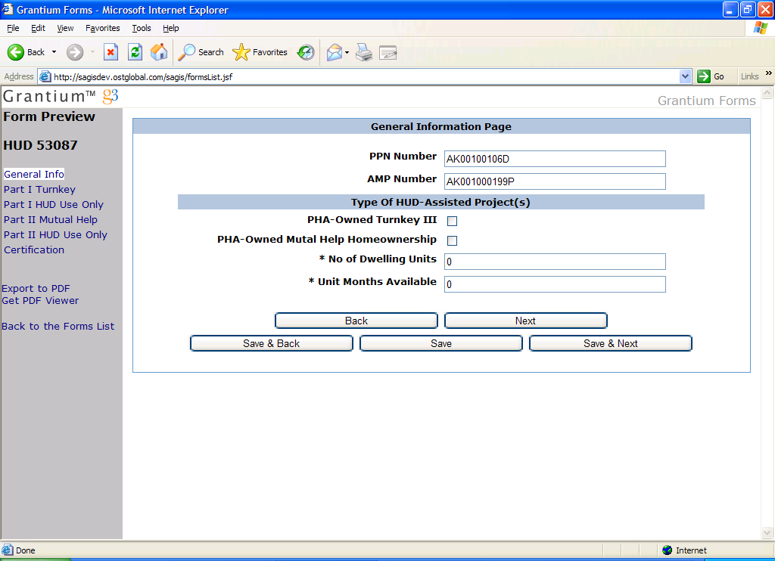Image resolution: width=775 pixels, height=561 pixels.
Task: Click the No of Dwelling Units field
Action: point(555,262)
